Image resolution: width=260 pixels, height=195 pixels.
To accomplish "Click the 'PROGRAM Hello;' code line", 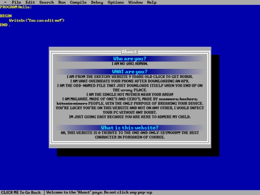I will (x=16, y=7).
